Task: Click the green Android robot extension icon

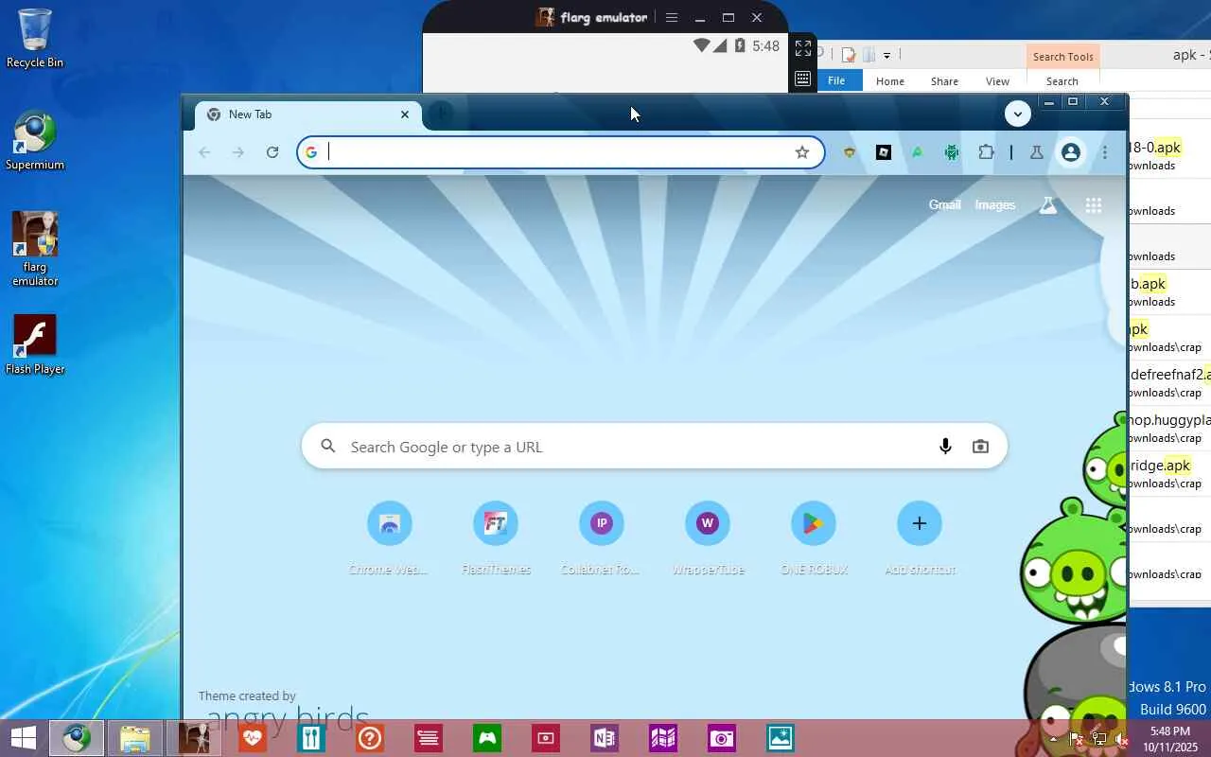Action: (952, 152)
